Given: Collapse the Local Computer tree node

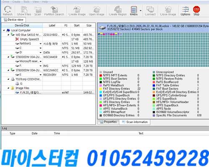Looking at the screenshot, I should 4,30.
